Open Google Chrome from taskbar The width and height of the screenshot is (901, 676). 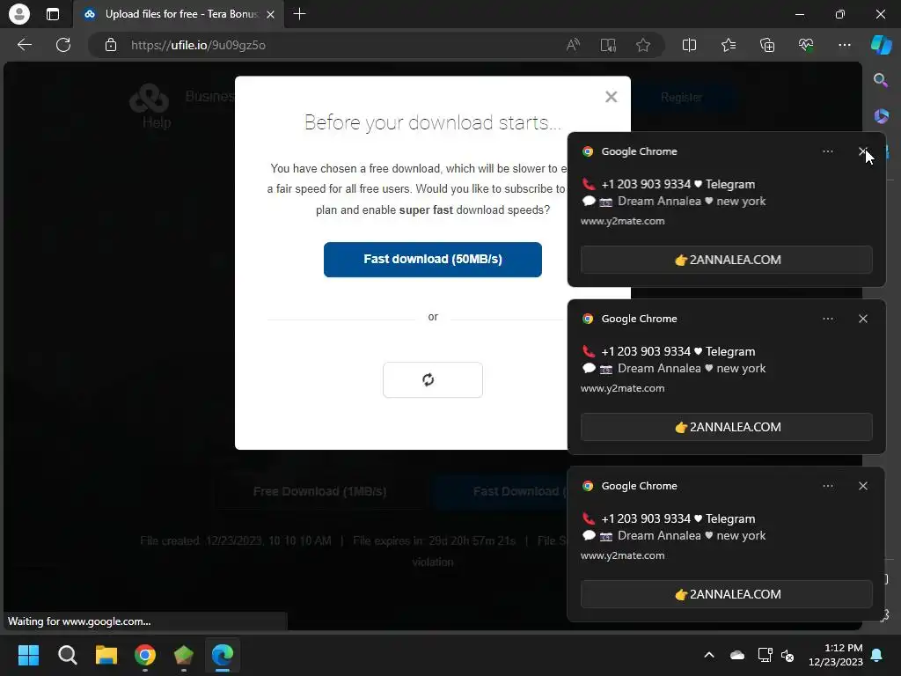pyautogui.click(x=145, y=655)
